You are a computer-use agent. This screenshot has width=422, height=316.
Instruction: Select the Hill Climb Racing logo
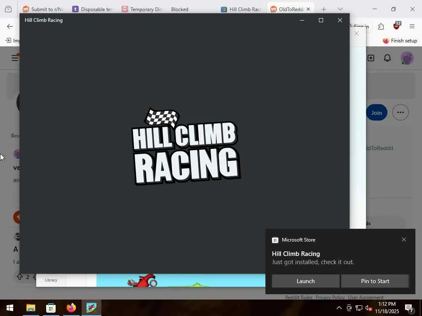click(x=186, y=146)
